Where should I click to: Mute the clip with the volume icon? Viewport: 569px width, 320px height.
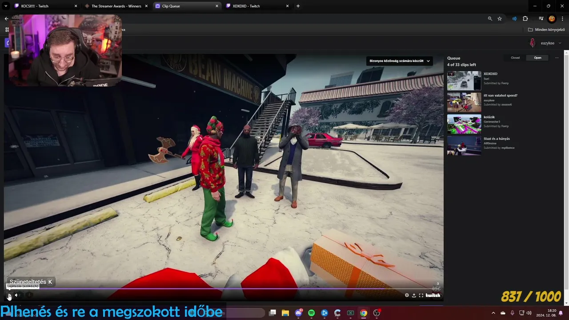click(x=16, y=295)
